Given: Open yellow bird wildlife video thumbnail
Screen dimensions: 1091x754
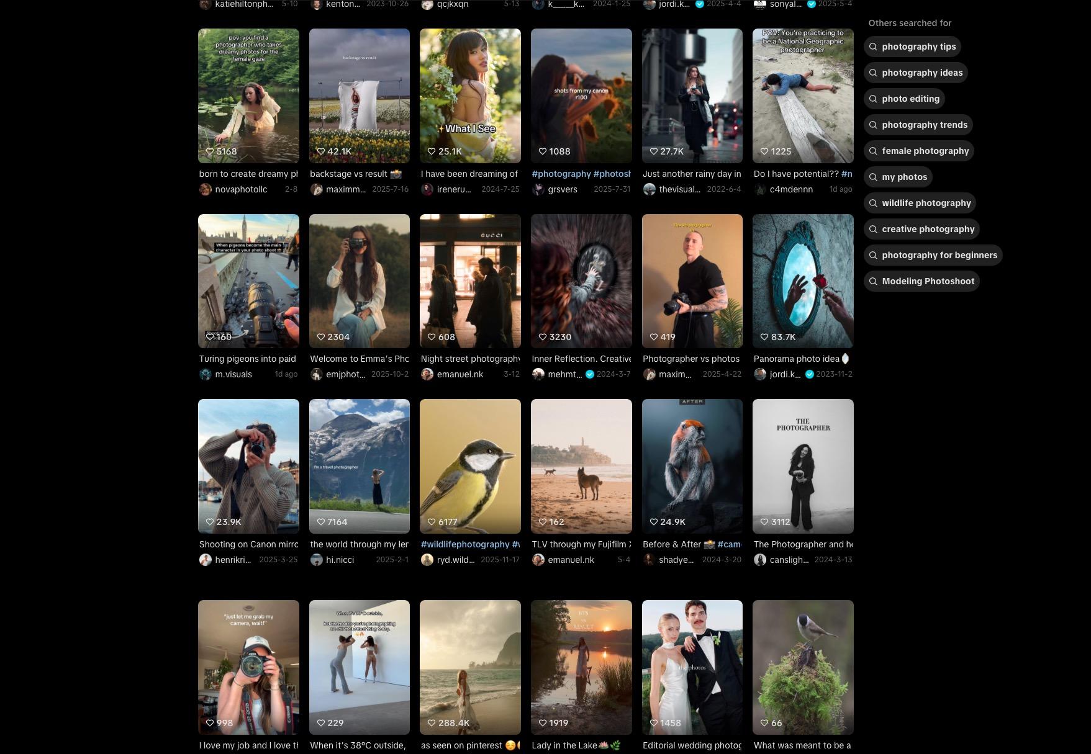Looking at the screenshot, I should pyautogui.click(x=470, y=466).
